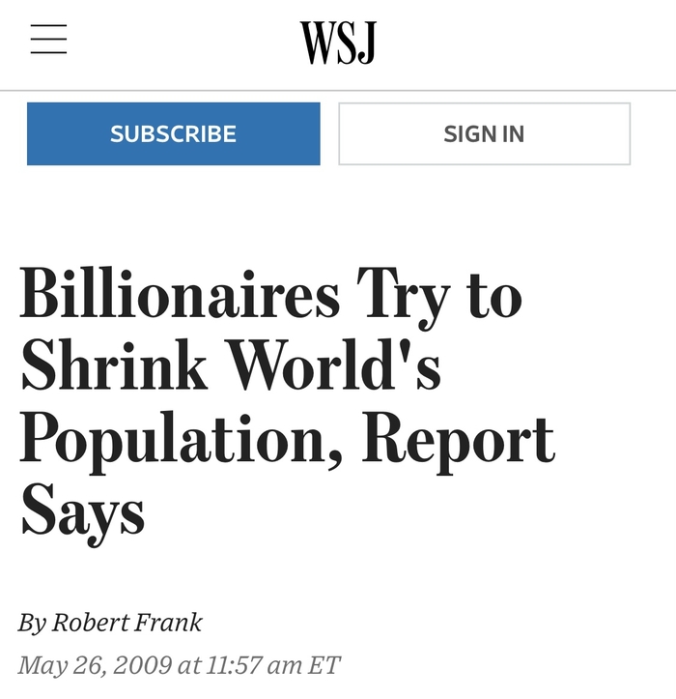Viewport: 676px width, 699px height.
Task: Select the publication date May 26, 2009
Action: click(95, 665)
